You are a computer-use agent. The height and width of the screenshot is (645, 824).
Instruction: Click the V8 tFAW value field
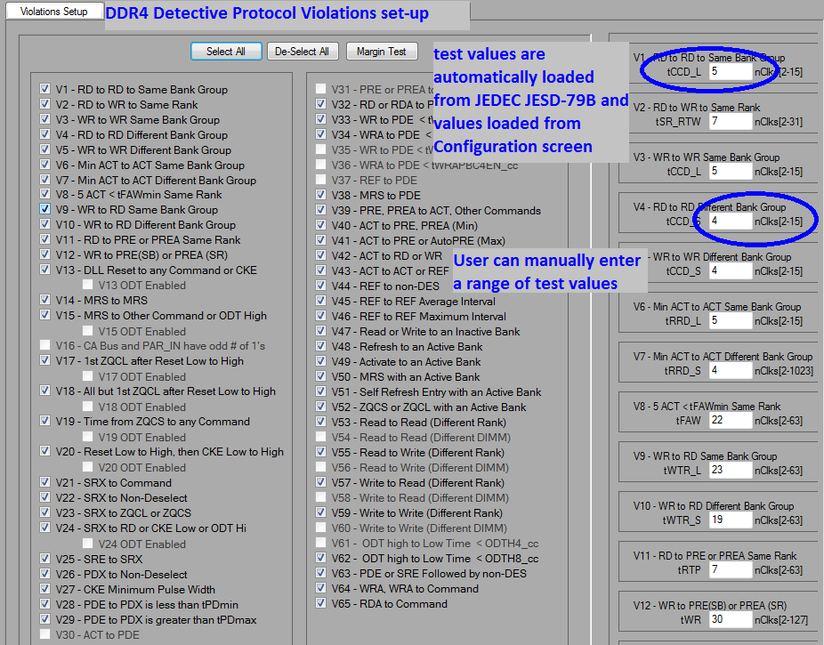click(730, 420)
